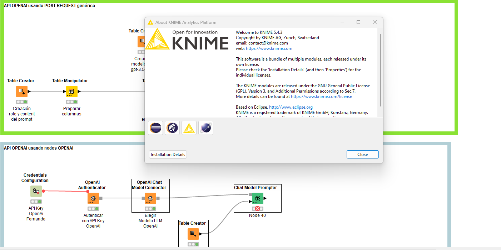Open the https://www.knime.com web link
This screenshot has width=501, height=250.
[269, 48]
